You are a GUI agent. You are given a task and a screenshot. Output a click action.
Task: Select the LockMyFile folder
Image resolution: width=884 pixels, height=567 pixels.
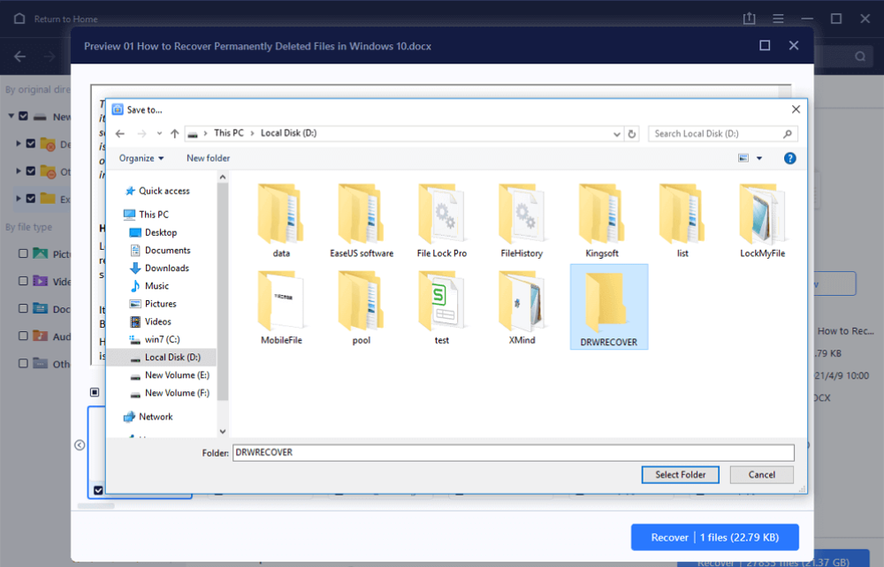(762, 221)
